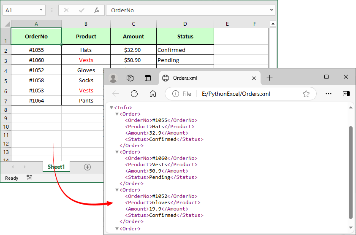Screen dimensions: 356x235
Task: Add Orders.xml page to favorites star
Action: 306,94
